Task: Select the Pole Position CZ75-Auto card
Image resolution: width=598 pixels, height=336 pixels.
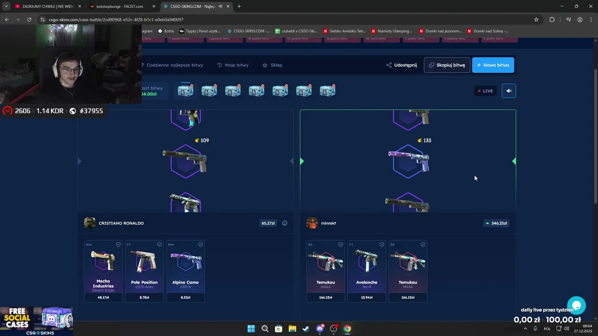Action: (144, 271)
